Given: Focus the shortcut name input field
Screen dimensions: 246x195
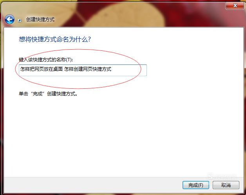Looking at the screenshot, I should [x=83, y=70].
